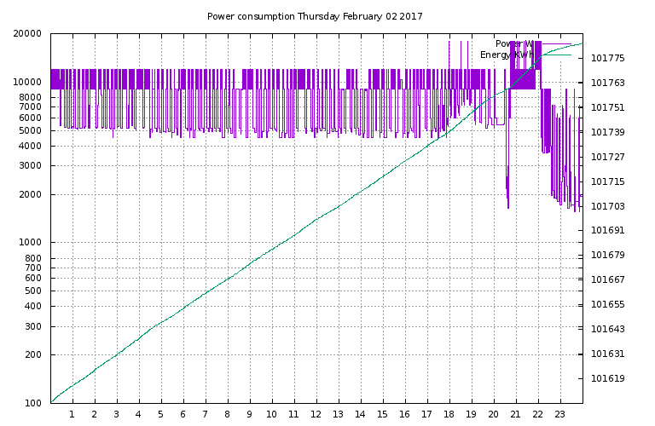Click the left axis label '20000'
Viewport: 655px width, 426px height.
[27, 33]
